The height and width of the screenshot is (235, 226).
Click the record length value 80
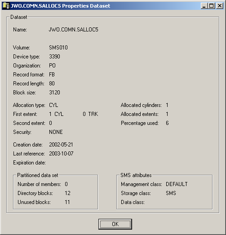click(52, 84)
